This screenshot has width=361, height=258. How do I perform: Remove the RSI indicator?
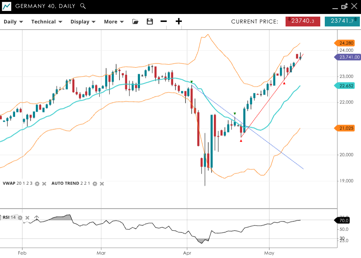tap(28, 218)
